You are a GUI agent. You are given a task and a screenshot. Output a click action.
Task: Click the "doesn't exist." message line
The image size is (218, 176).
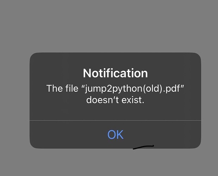pyautogui.click(x=115, y=100)
